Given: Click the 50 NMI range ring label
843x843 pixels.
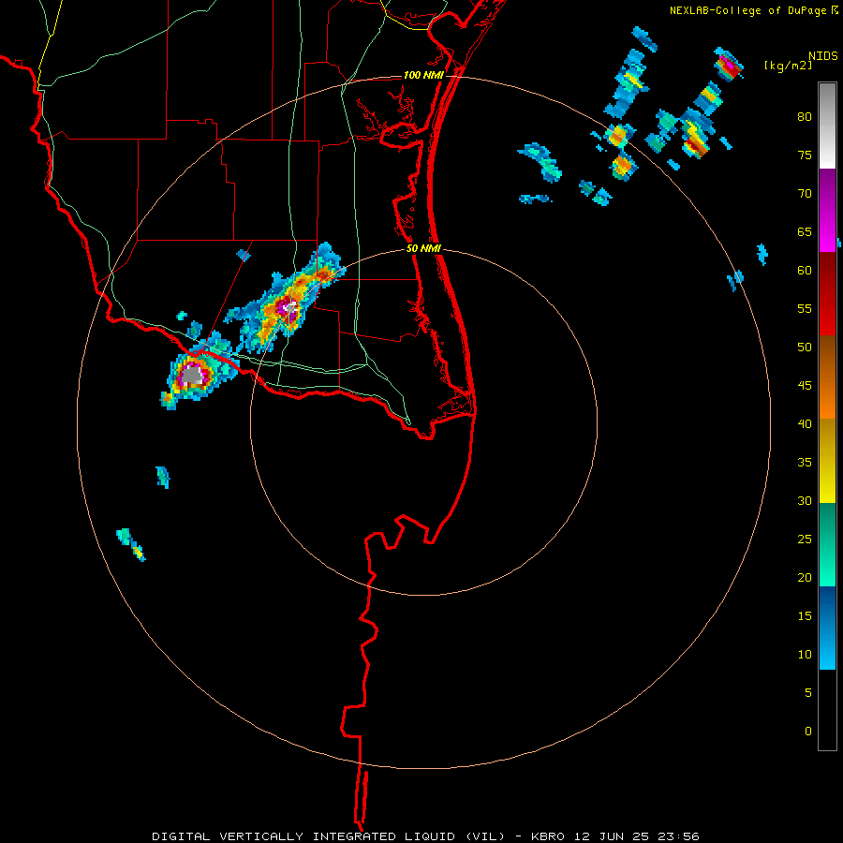Looking at the screenshot, I should (423, 248).
